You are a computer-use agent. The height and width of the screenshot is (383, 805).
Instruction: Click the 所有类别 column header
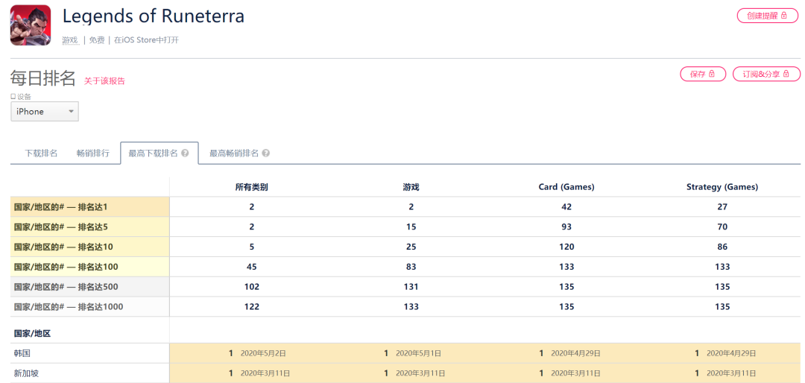point(252,187)
